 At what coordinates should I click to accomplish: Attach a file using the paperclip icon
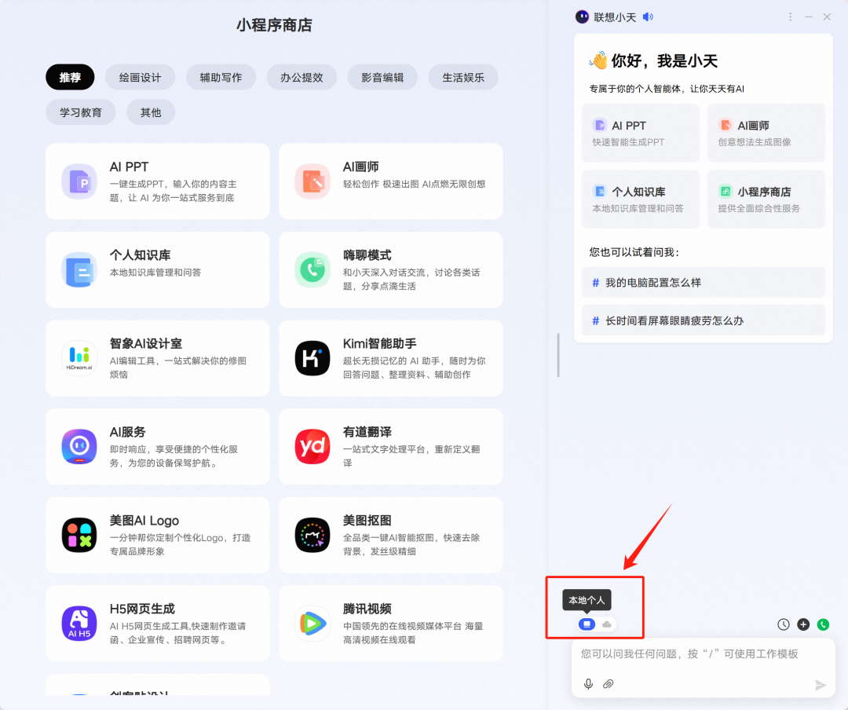609,683
